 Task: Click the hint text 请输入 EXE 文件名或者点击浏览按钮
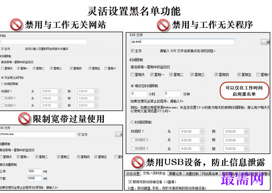click(187, 51)
